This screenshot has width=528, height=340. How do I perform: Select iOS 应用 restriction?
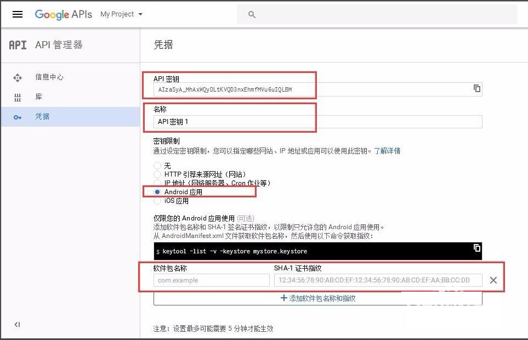[157, 201]
